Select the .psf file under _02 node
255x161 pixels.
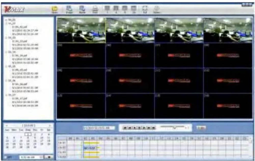coord(20,27)
